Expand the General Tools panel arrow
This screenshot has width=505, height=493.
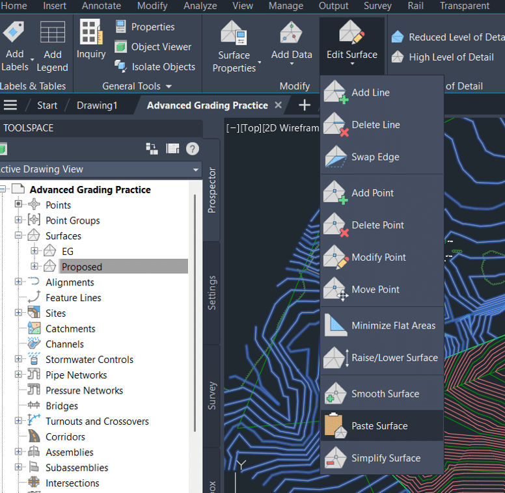tap(169, 87)
